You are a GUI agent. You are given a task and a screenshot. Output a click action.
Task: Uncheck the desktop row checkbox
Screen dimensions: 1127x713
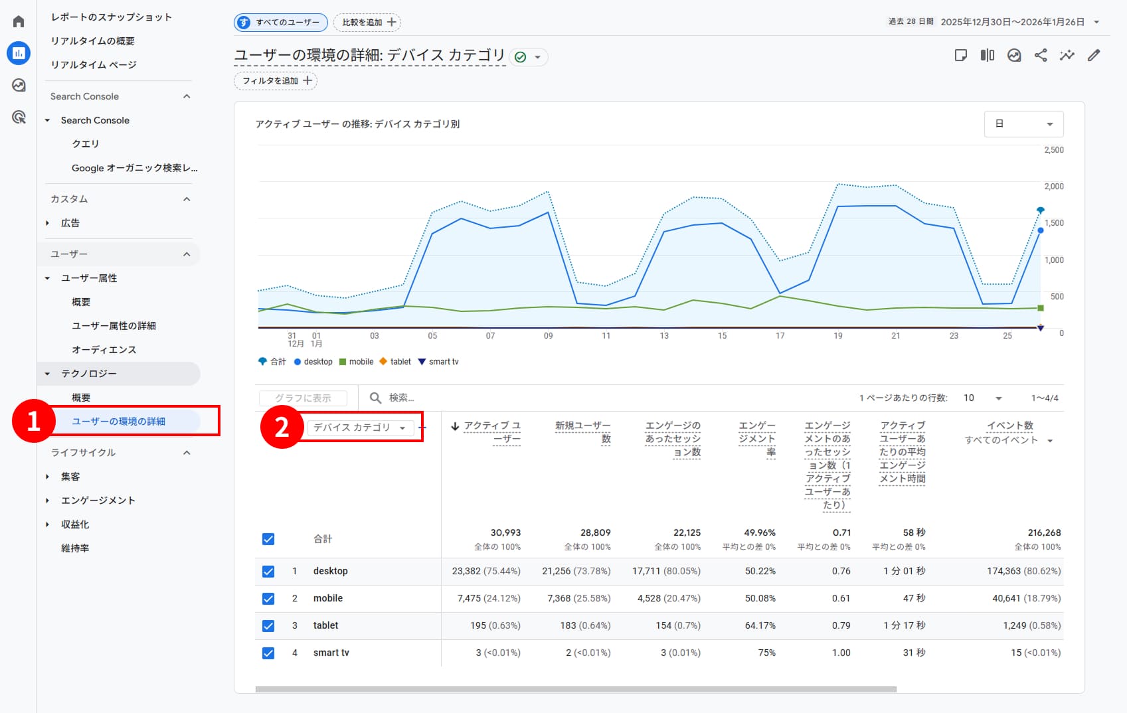pos(268,571)
